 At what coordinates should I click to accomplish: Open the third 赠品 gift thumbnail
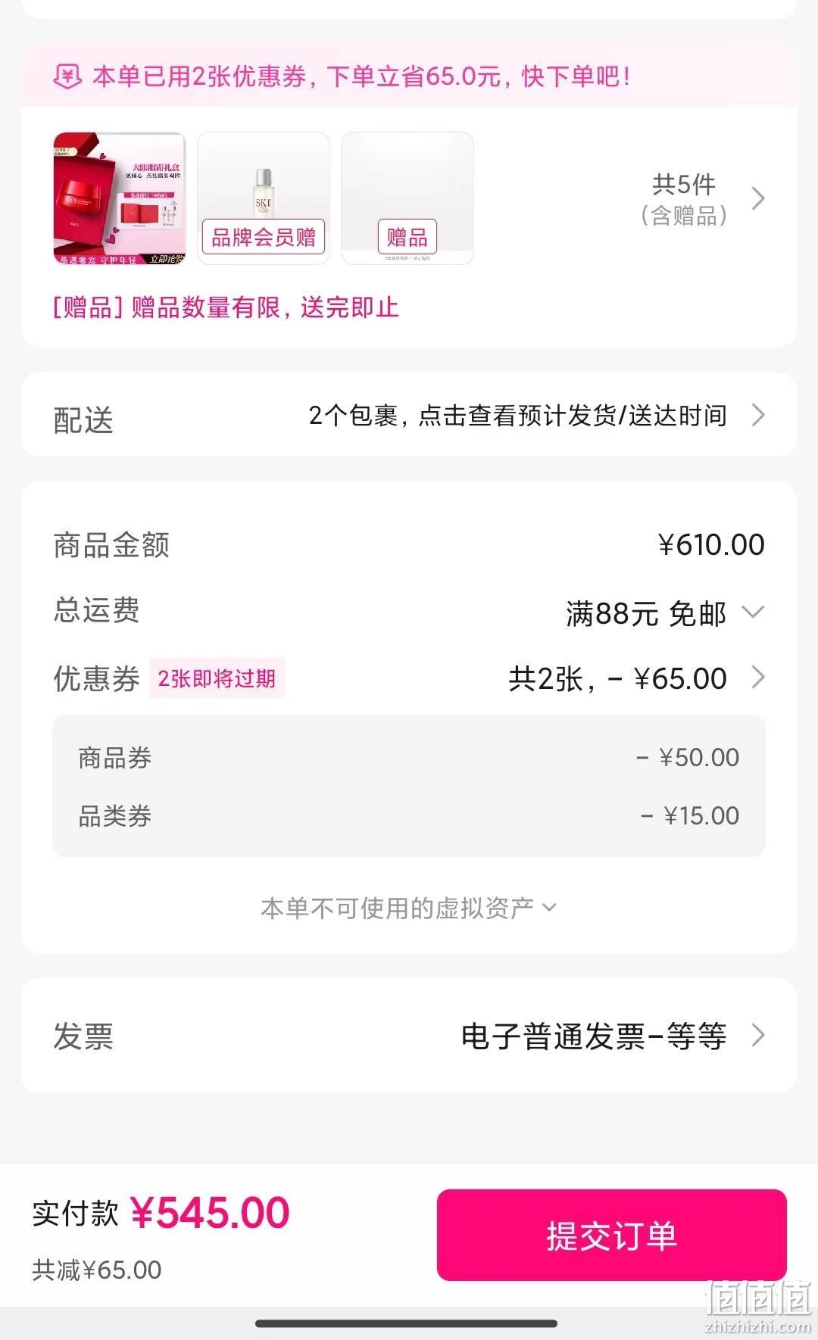coord(407,198)
